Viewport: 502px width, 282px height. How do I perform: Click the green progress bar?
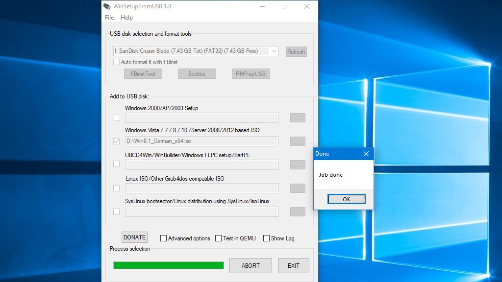pos(168,265)
